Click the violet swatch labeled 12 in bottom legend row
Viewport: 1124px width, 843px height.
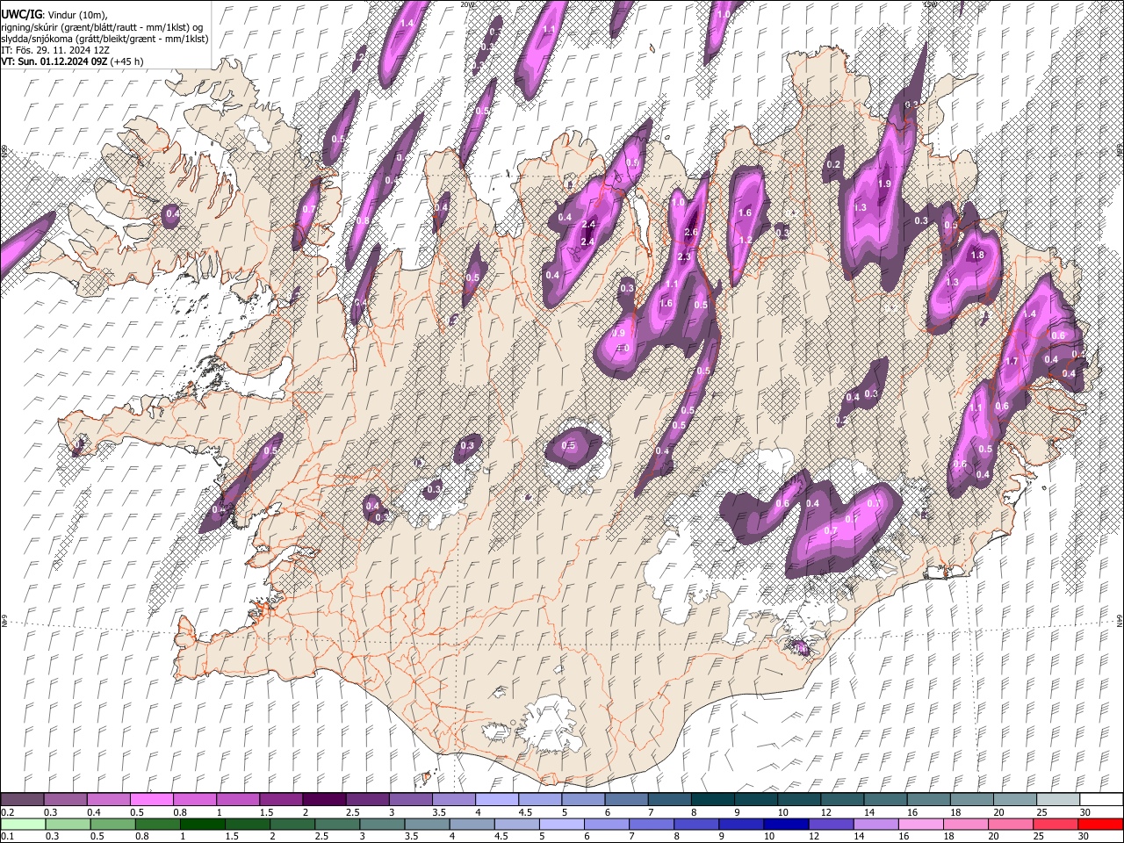831,825
